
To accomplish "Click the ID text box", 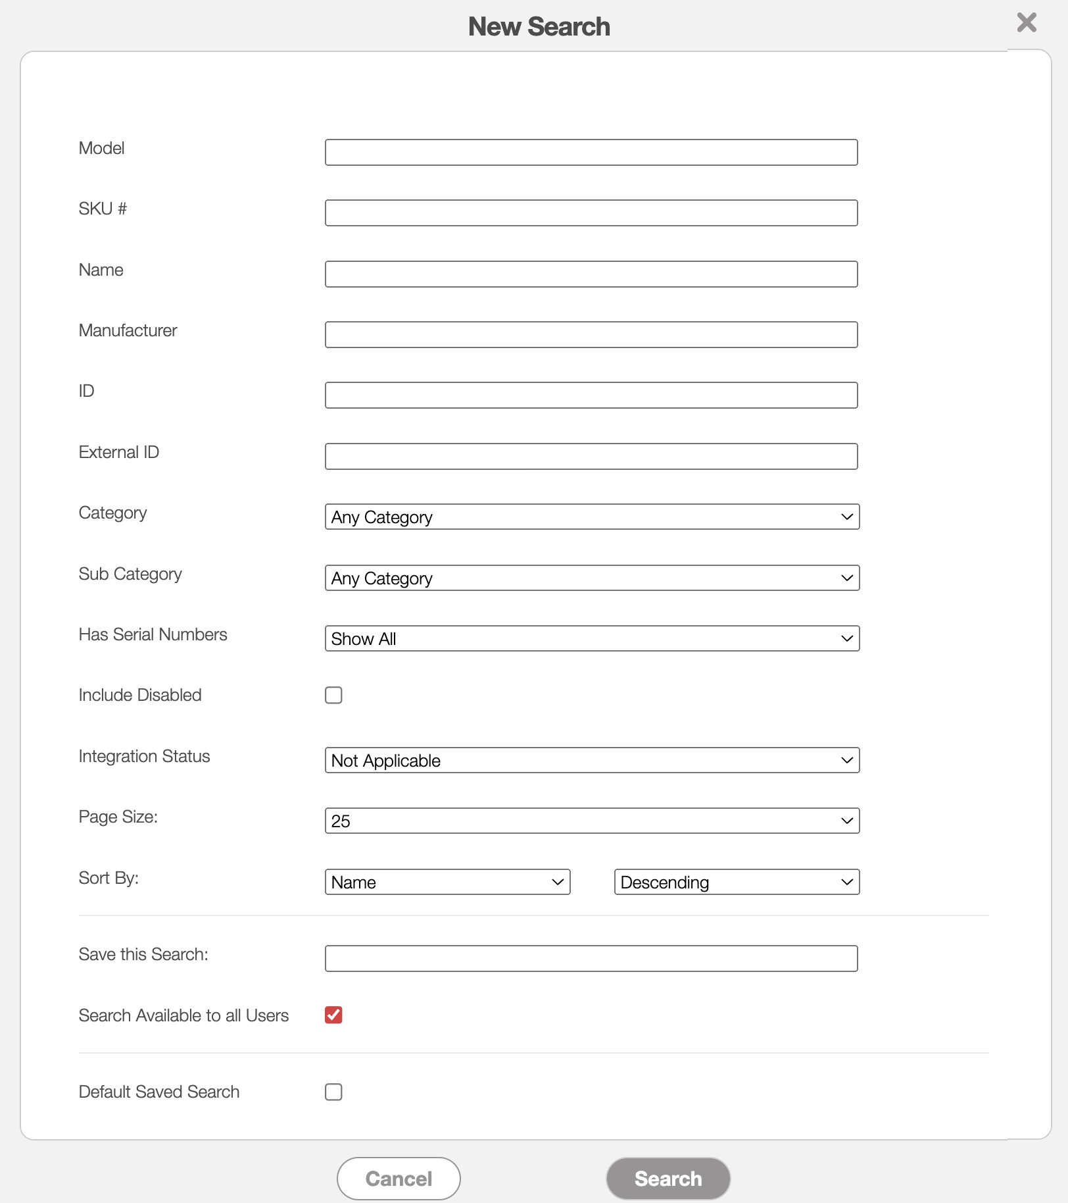I will [591, 396].
